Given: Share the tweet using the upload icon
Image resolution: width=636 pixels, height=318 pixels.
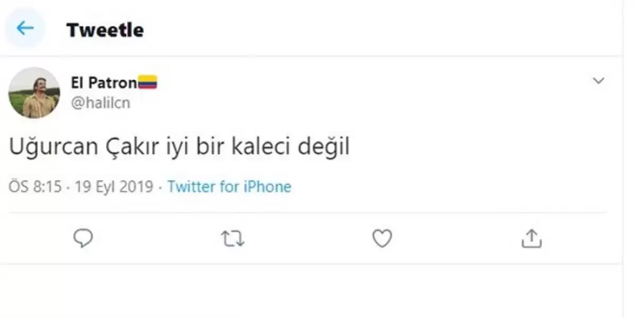Looking at the screenshot, I should click(531, 239).
